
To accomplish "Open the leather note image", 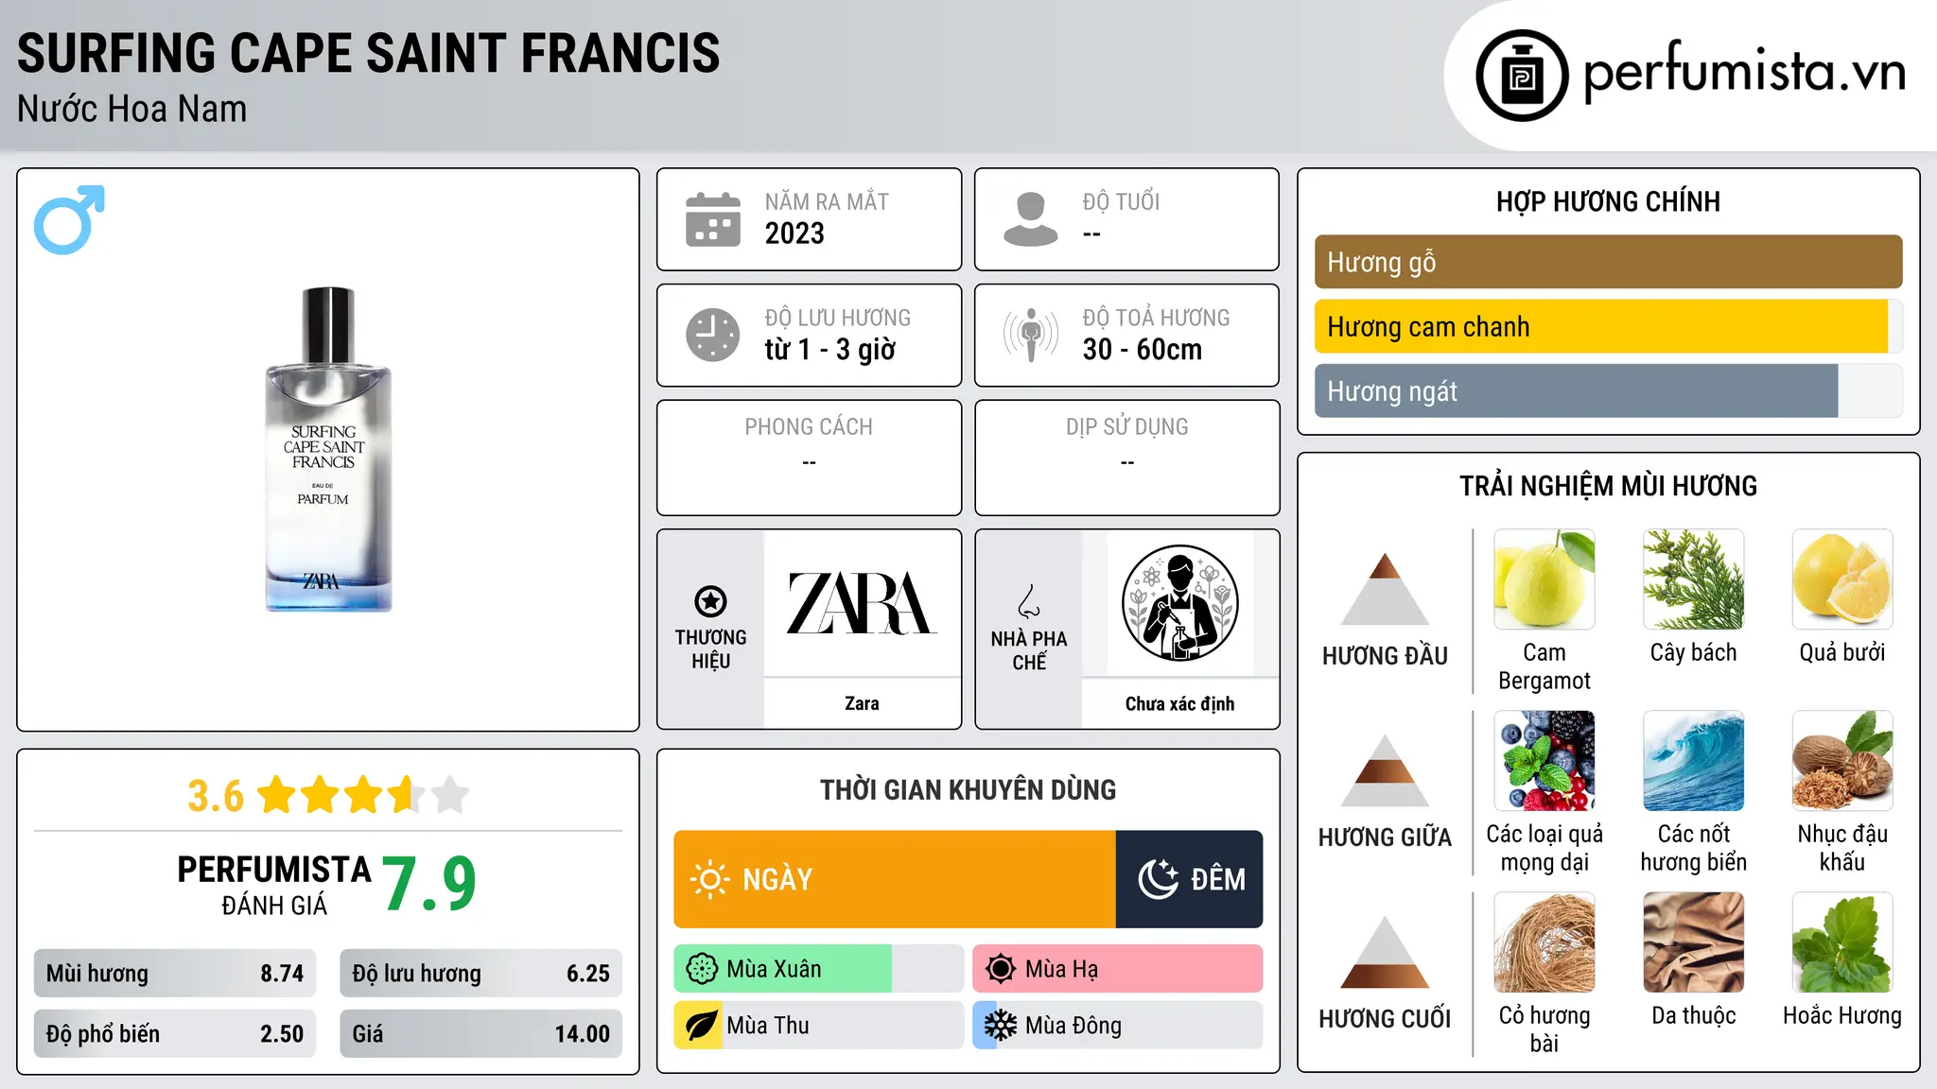I will point(1694,942).
